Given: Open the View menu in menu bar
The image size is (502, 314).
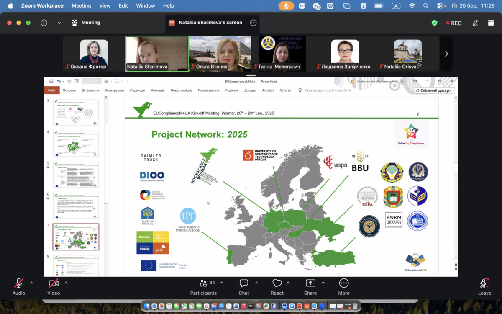Looking at the screenshot, I should [105, 6].
